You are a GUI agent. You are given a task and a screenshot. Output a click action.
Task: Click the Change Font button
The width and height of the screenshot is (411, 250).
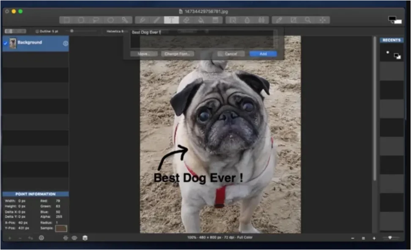click(x=178, y=54)
